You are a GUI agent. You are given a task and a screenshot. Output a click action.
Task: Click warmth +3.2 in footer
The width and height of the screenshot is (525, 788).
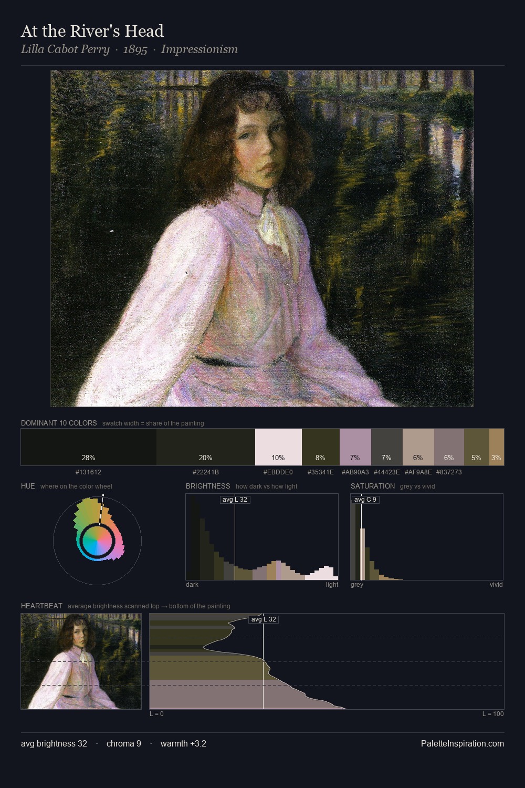(183, 743)
